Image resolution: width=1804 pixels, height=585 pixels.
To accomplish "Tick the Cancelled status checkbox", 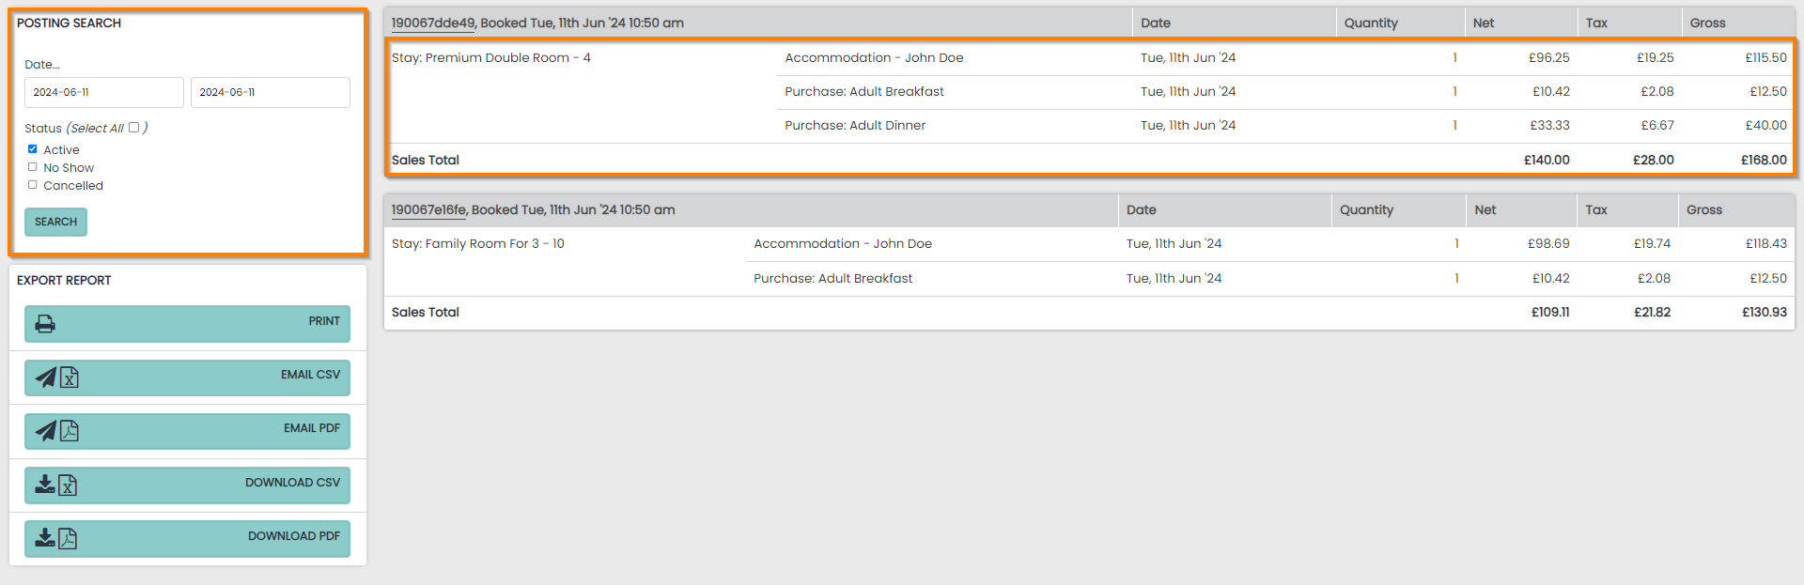I will point(33,185).
